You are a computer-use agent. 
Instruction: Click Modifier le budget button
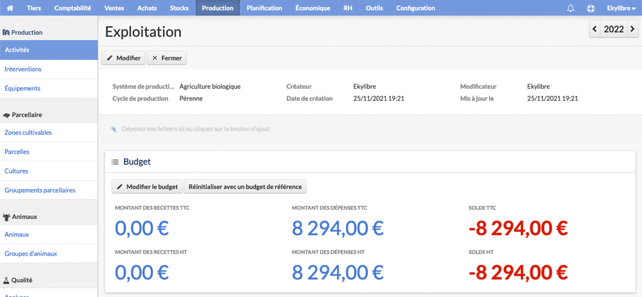point(147,186)
